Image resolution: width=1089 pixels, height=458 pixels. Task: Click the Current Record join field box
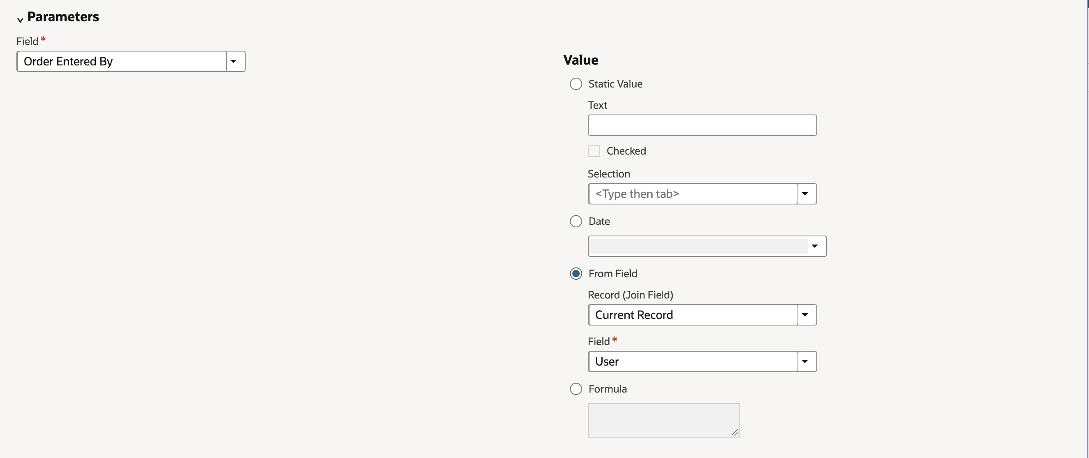click(x=693, y=315)
